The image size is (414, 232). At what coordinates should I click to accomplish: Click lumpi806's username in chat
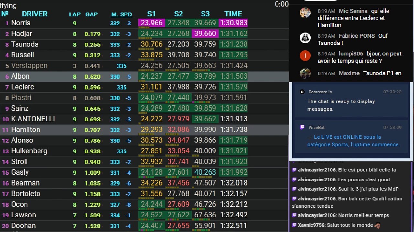[351, 53]
